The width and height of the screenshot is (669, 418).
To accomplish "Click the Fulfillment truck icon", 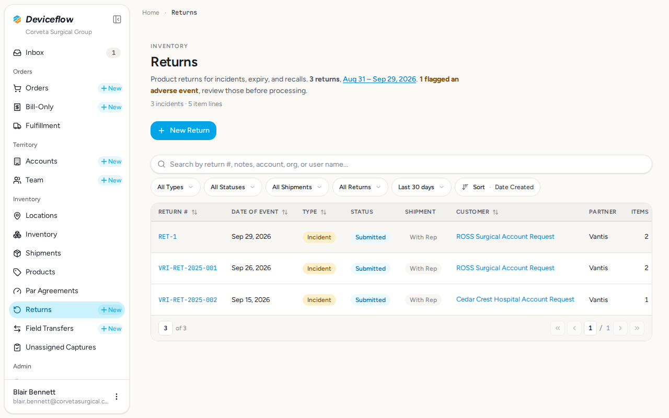I will 17,126.
